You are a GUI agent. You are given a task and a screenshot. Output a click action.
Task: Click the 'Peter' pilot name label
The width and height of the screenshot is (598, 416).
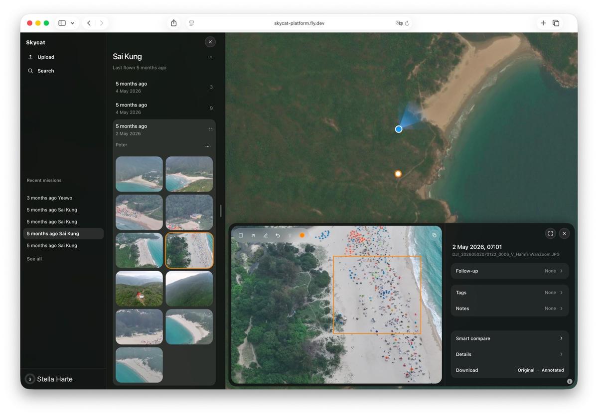pyautogui.click(x=122, y=145)
